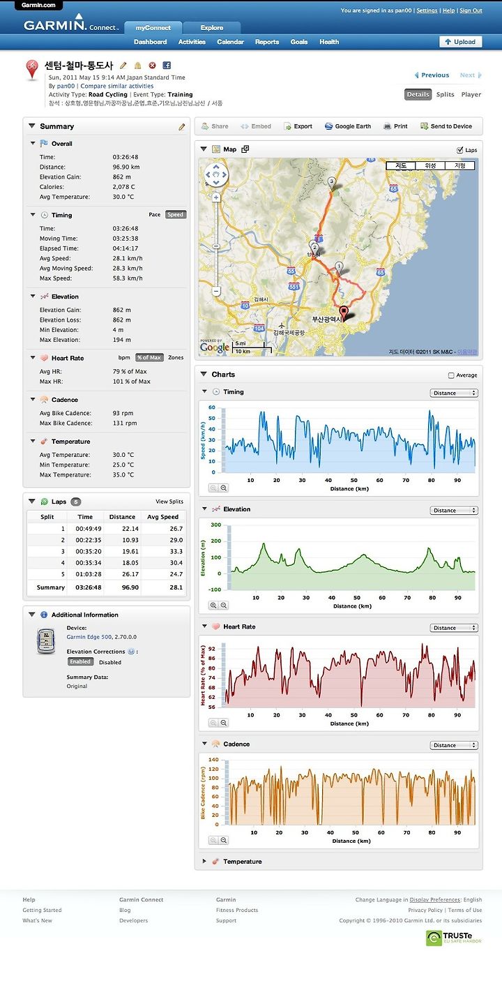Open the Heart Rate chart Distance dropdown

pos(454,628)
